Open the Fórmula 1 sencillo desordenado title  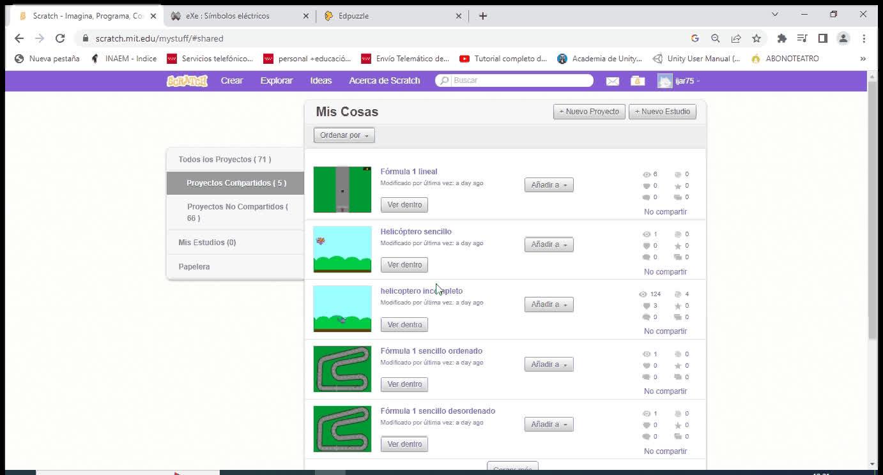pos(438,411)
